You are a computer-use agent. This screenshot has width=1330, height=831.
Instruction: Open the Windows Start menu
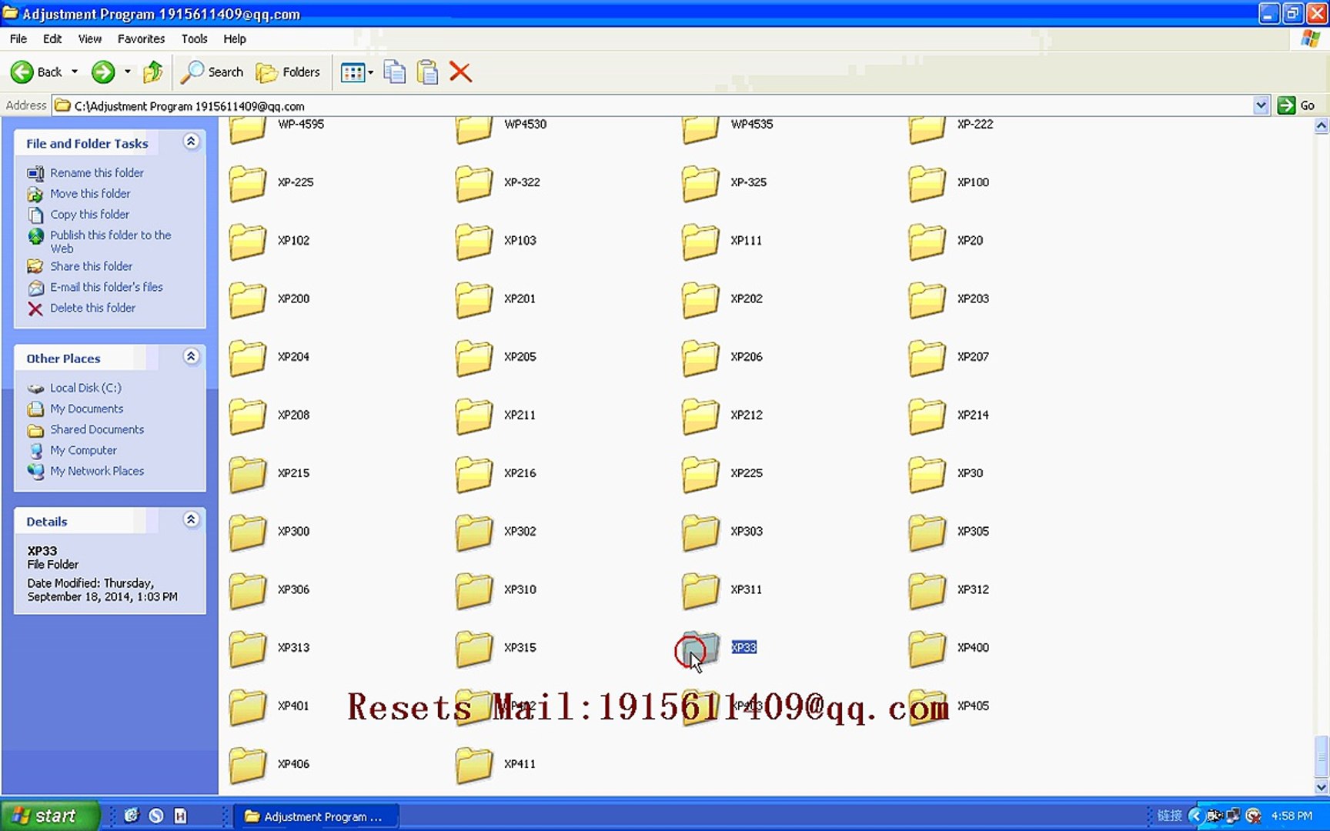coord(49,816)
